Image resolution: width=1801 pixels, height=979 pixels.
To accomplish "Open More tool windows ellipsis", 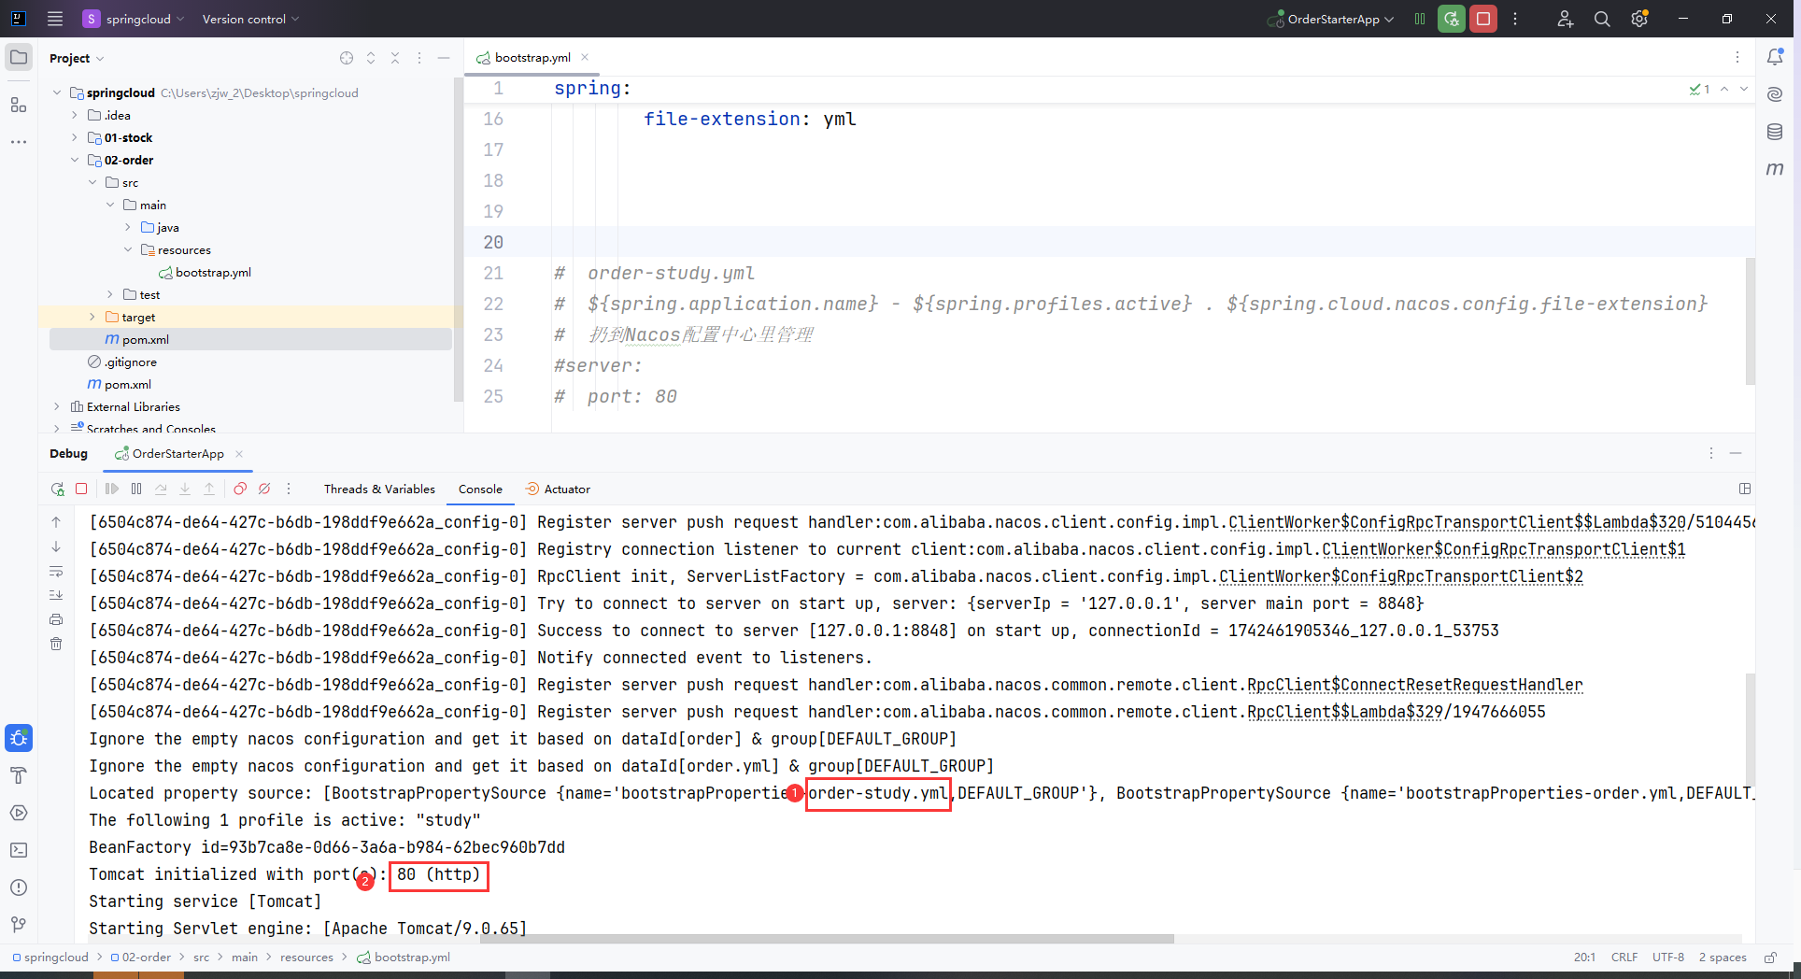I will click(x=19, y=142).
